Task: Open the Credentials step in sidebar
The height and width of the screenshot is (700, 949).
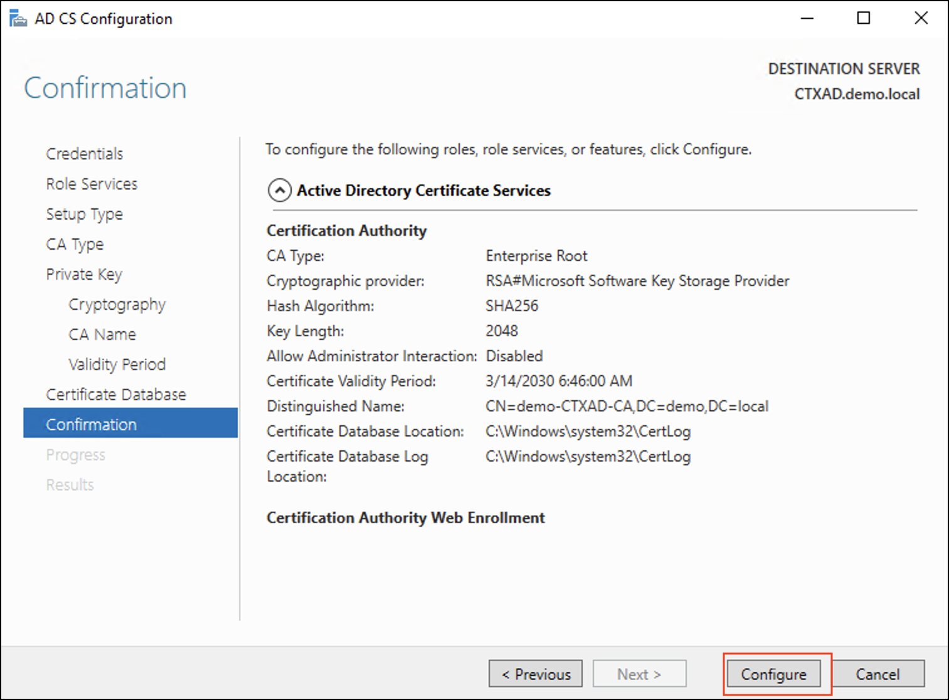Action: pyautogui.click(x=85, y=154)
